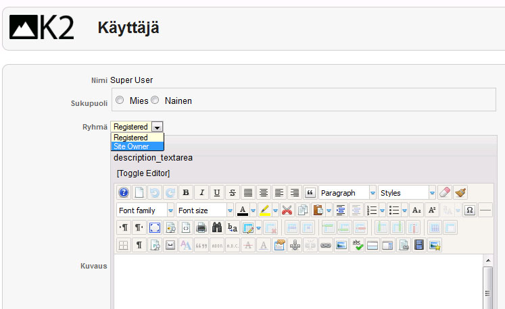Apply italic formatting
505x309 pixels.
tap(201, 193)
